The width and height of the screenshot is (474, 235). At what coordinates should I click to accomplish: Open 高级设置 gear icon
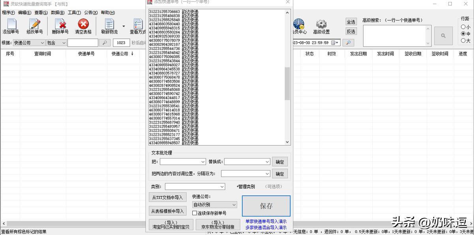[321, 24]
